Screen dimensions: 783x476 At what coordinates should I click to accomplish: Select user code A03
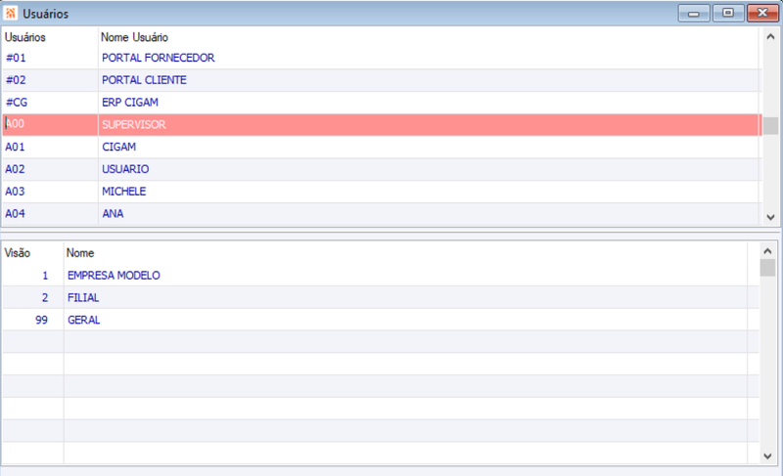15,192
